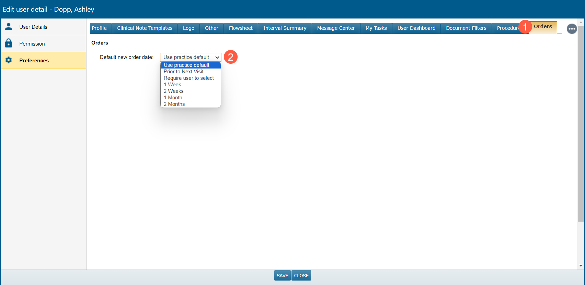This screenshot has height=285, width=585.
Task: Open the Flowsheet tab
Action: 241,28
